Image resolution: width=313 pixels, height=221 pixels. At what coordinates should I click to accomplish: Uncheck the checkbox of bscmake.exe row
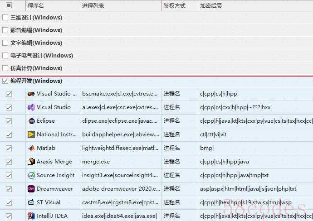(x=9, y=94)
